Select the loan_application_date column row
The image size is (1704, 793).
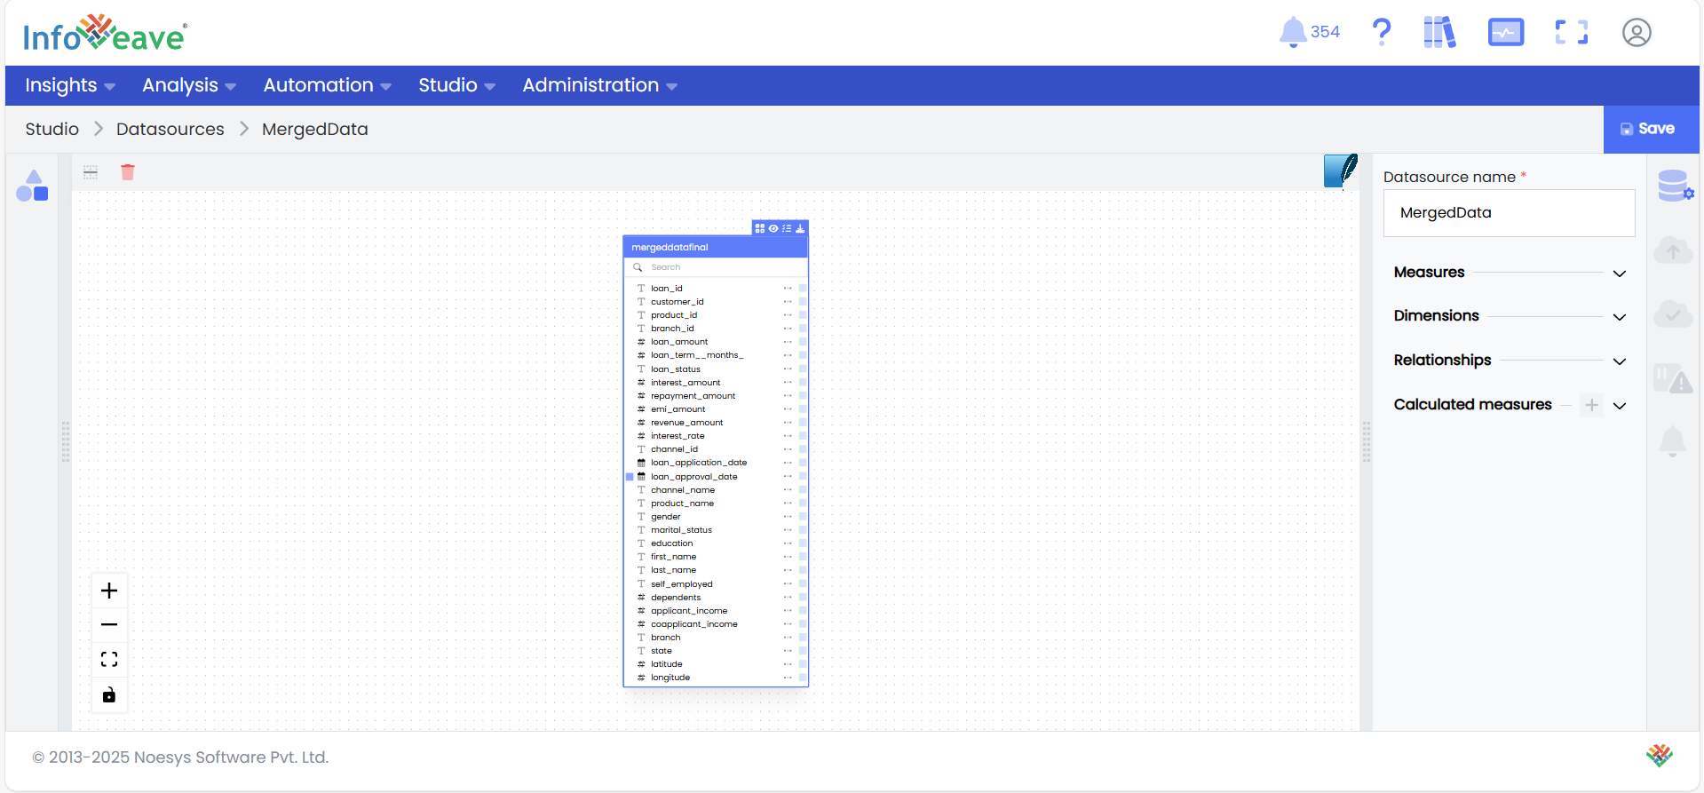tap(716, 463)
